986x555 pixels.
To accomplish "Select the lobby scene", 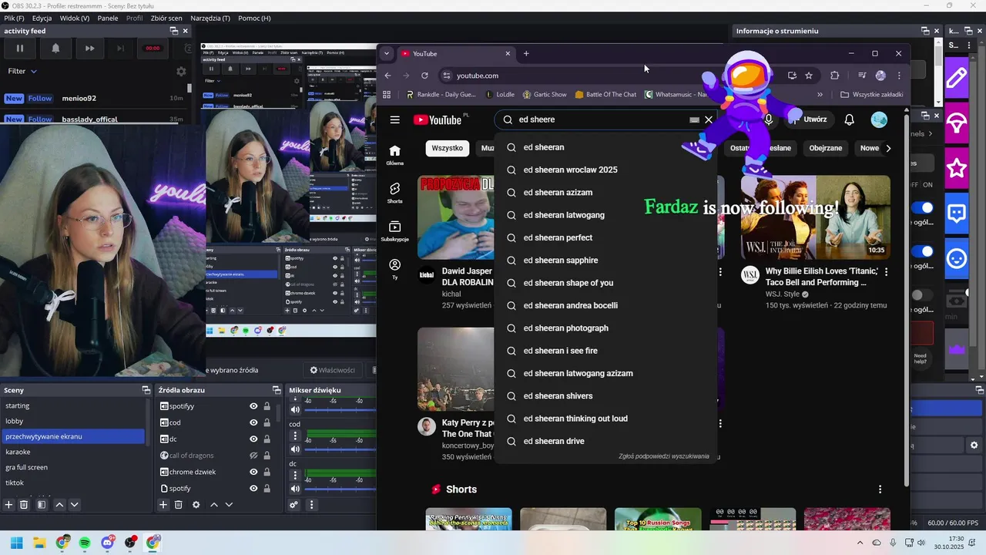I will tap(72, 421).
